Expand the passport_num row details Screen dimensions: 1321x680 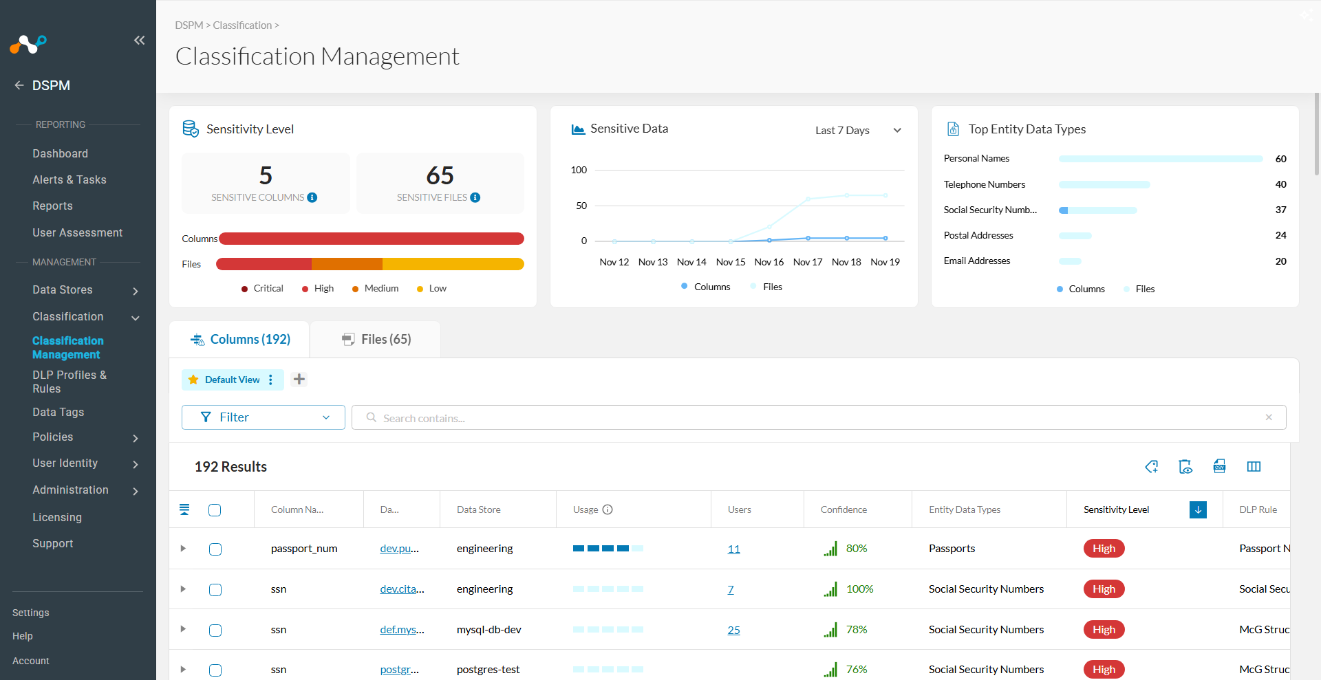183,549
